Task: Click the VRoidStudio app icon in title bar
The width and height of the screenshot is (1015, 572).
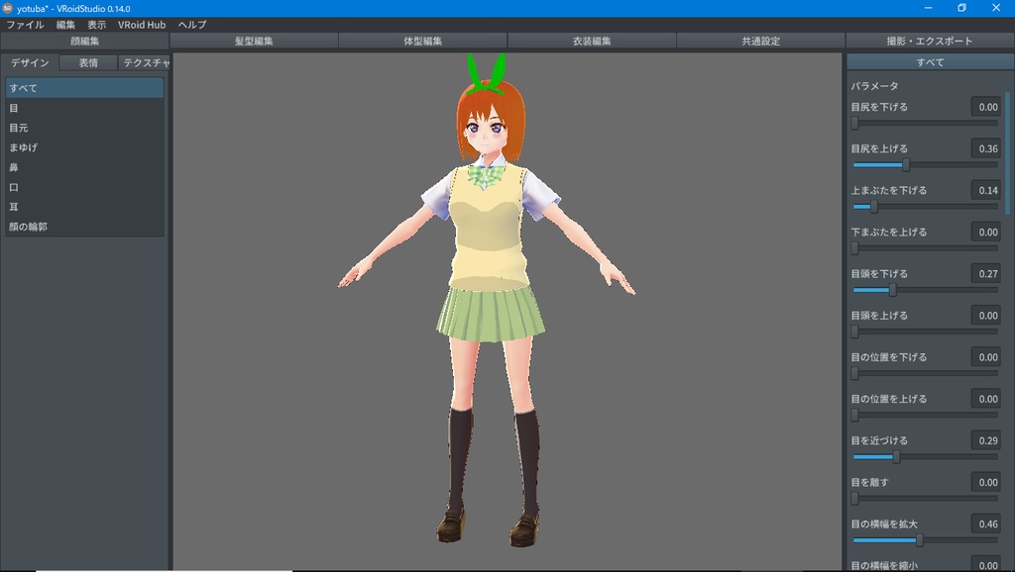Action: click(x=8, y=8)
